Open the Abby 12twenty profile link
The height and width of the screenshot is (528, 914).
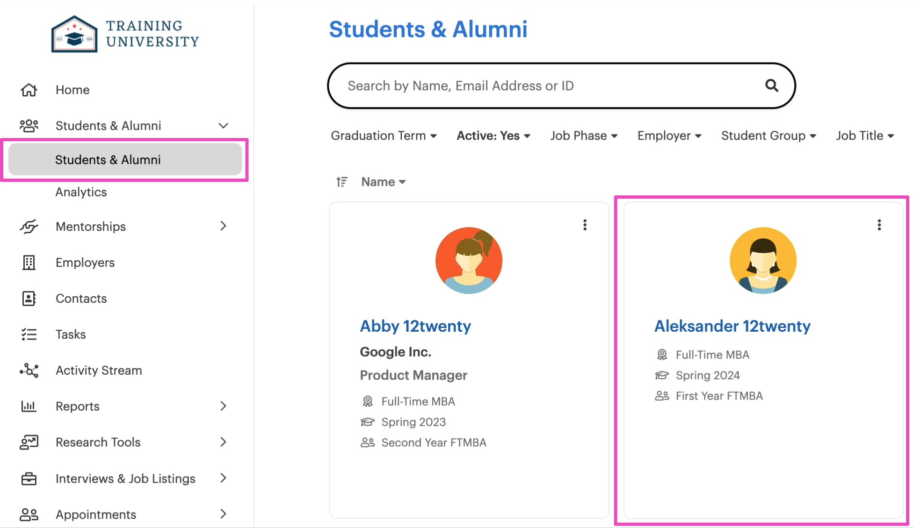pos(415,326)
